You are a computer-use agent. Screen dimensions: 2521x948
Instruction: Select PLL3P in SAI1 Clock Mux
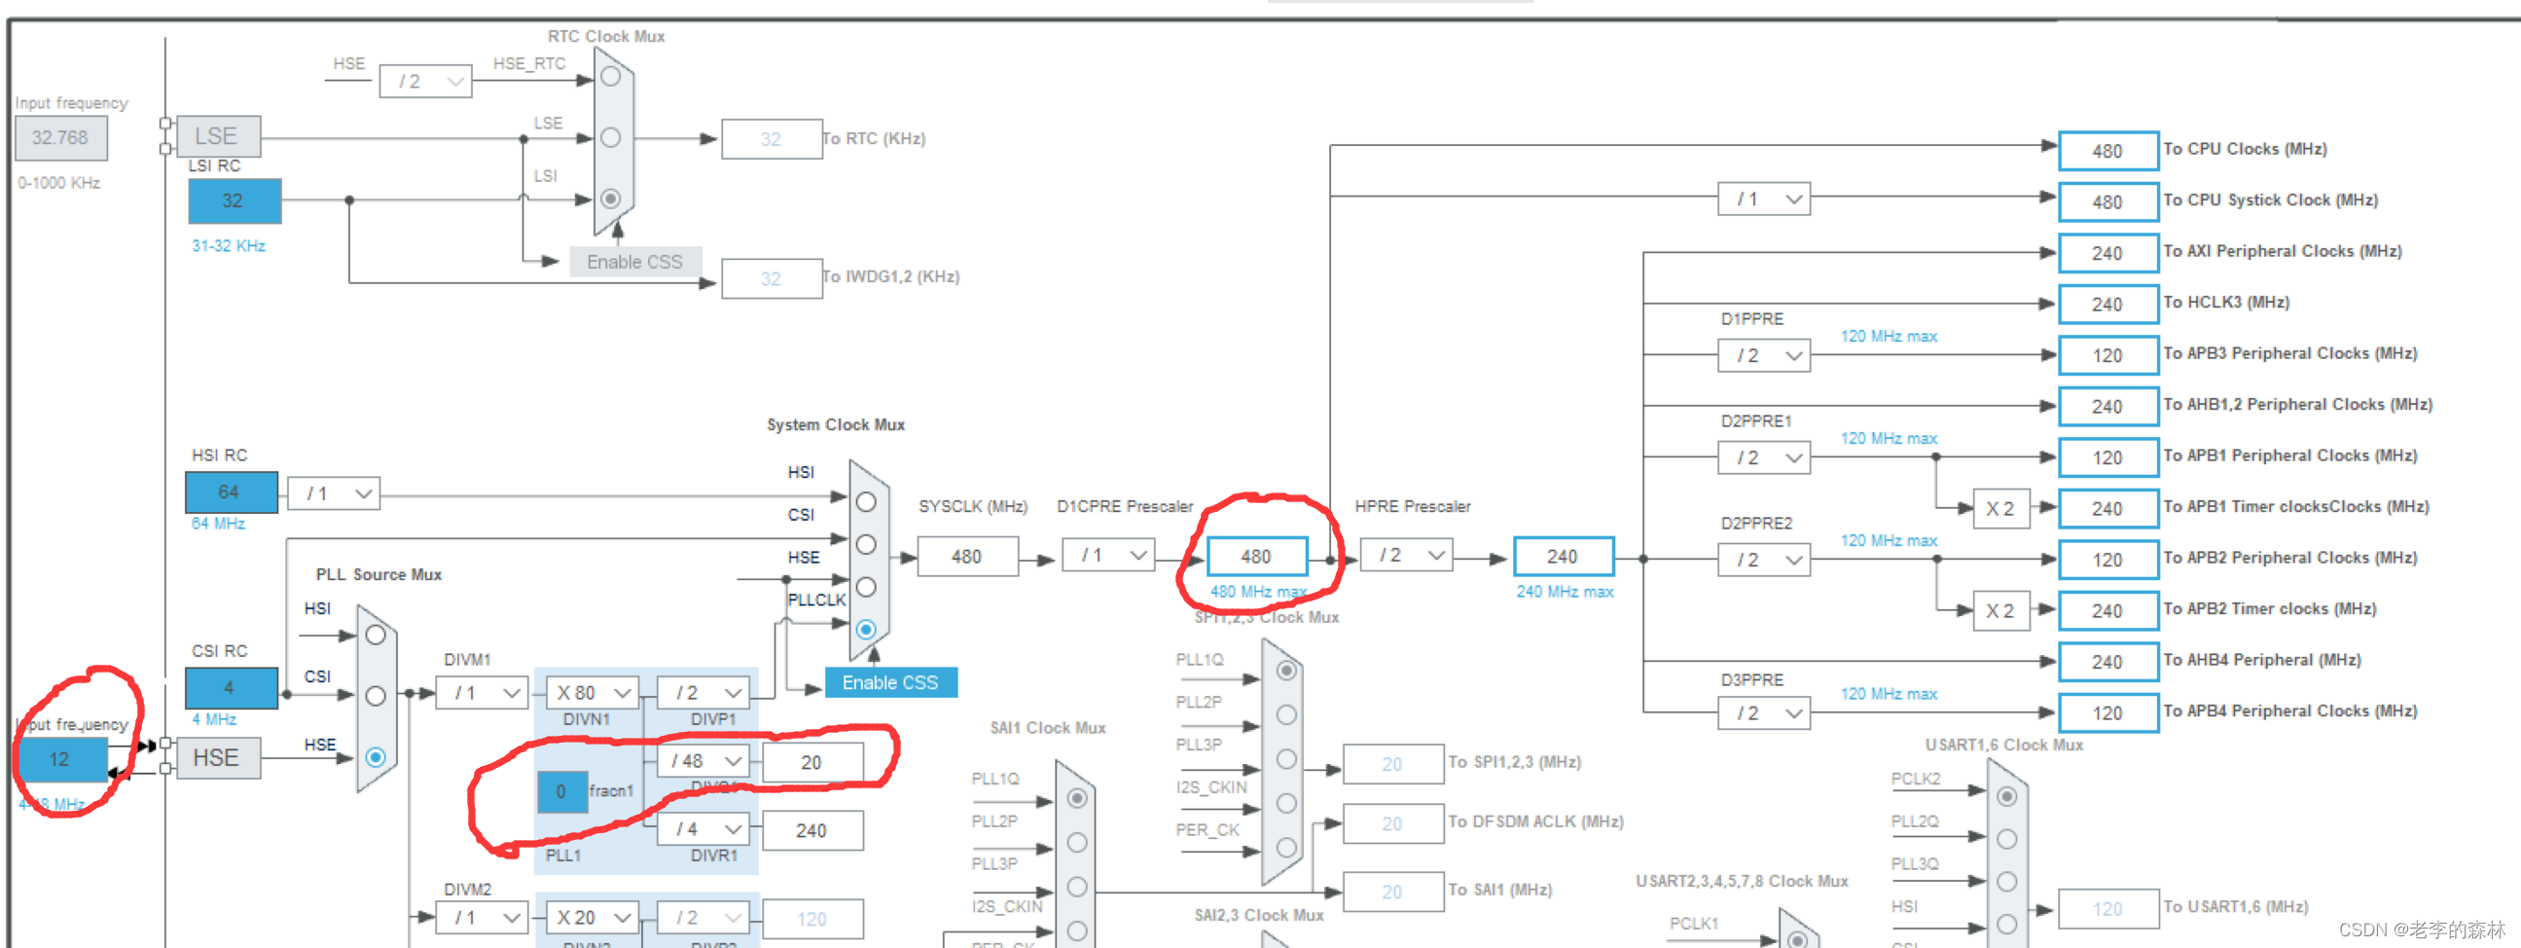[x=1077, y=887]
